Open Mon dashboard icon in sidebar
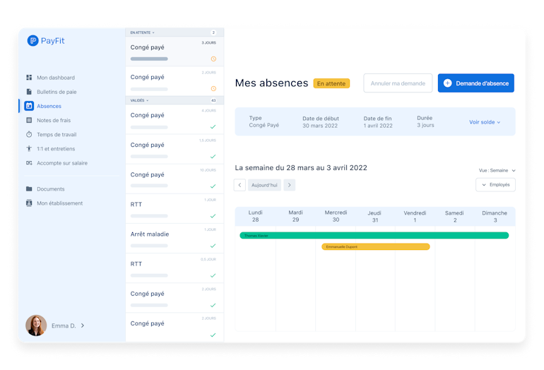 pyautogui.click(x=29, y=78)
